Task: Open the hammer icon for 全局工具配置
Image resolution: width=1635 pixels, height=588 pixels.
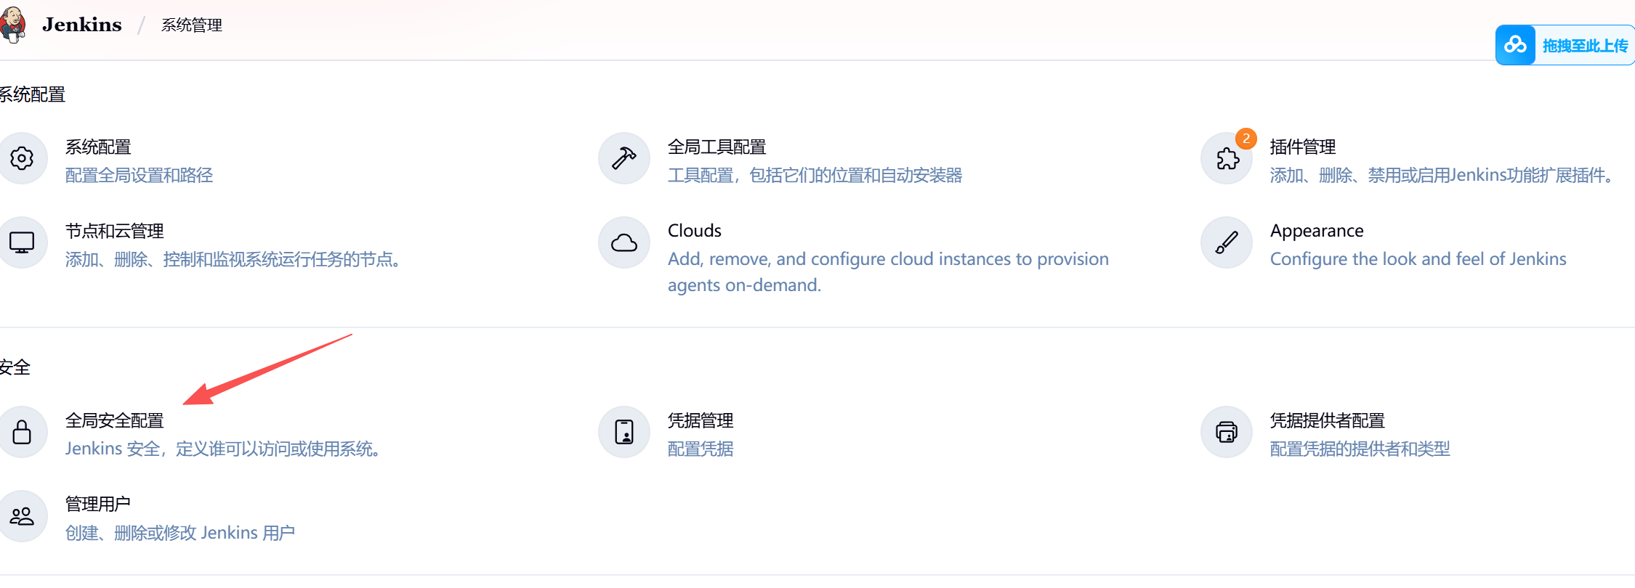Action: click(x=623, y=158)
